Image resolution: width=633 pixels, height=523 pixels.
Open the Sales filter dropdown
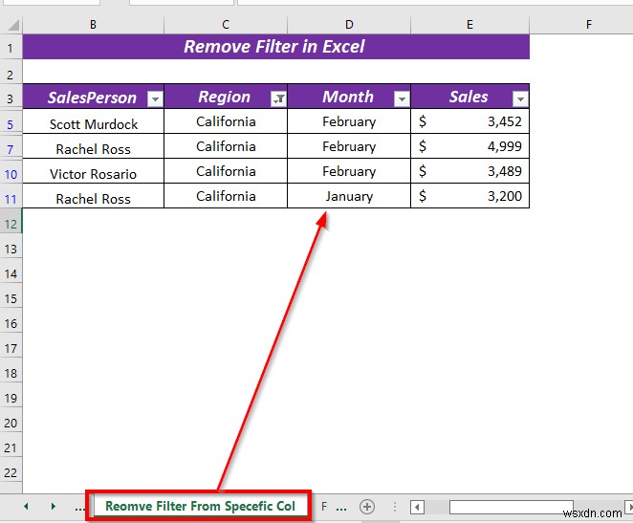(520, 98)
